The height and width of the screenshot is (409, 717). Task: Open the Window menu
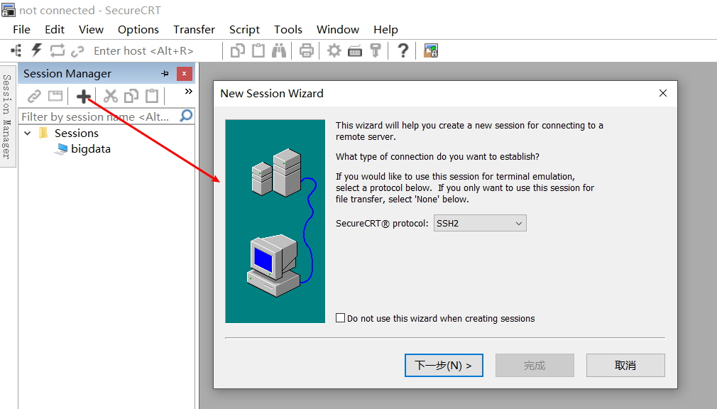tap(337, 30)
